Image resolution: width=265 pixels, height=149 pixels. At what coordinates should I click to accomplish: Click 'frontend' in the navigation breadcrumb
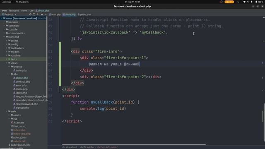pyautogui.click(x=14, y=11)
